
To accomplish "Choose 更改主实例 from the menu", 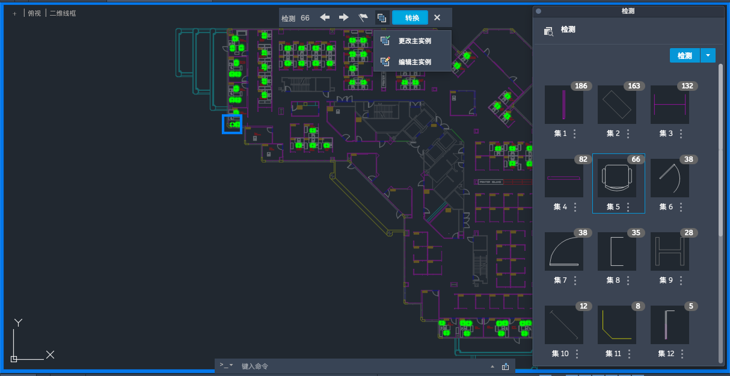I will tap(412, 41).
